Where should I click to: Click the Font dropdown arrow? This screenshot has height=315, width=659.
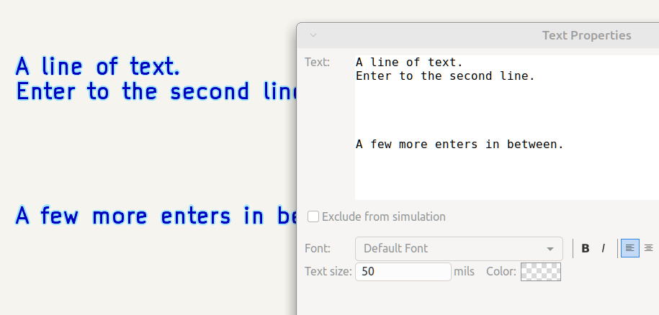click(x=551, y=248)
